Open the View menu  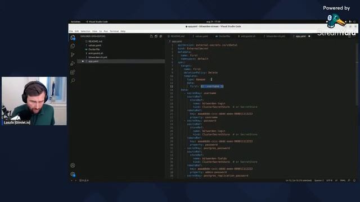94,31
